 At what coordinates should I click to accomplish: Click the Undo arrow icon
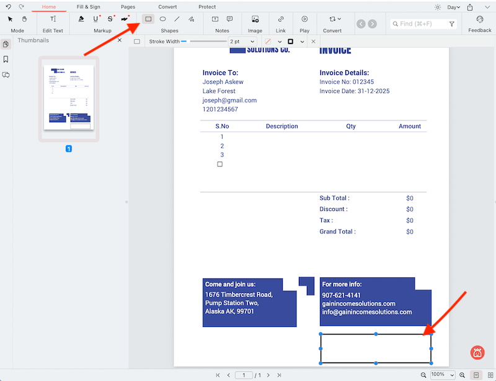8,7
